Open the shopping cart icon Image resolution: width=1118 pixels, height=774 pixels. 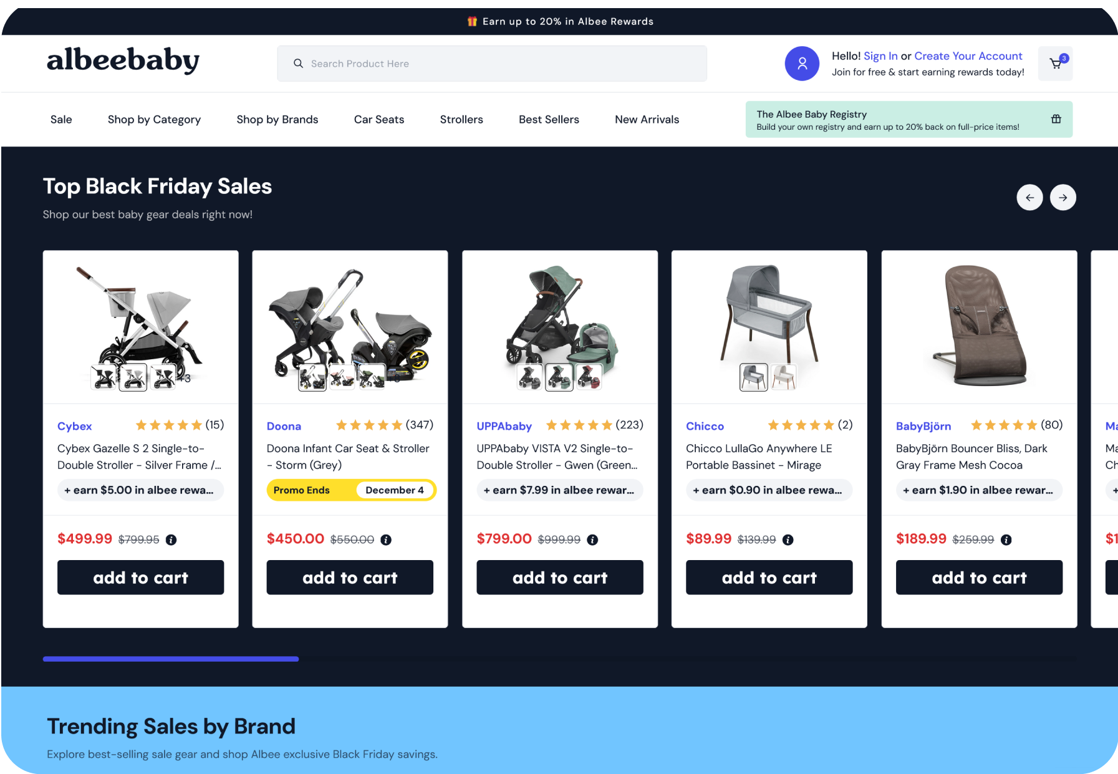(x=1055, y=64)
